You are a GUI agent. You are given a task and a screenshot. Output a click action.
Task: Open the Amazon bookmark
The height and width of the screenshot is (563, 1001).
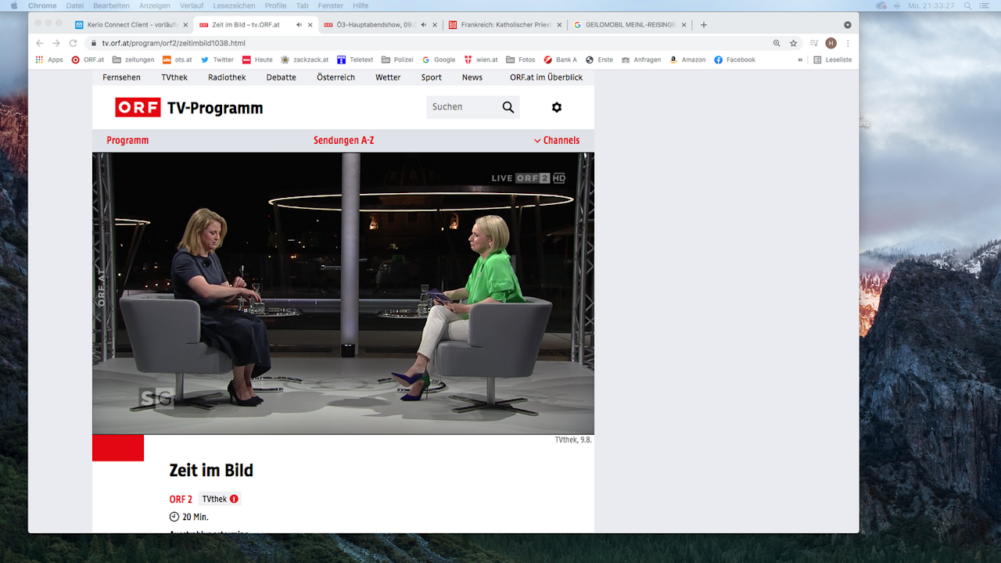(687, 59)
